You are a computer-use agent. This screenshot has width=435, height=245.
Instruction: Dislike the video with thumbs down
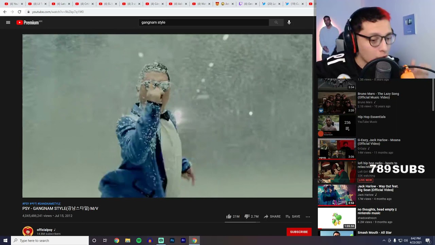tap(247, 216)
